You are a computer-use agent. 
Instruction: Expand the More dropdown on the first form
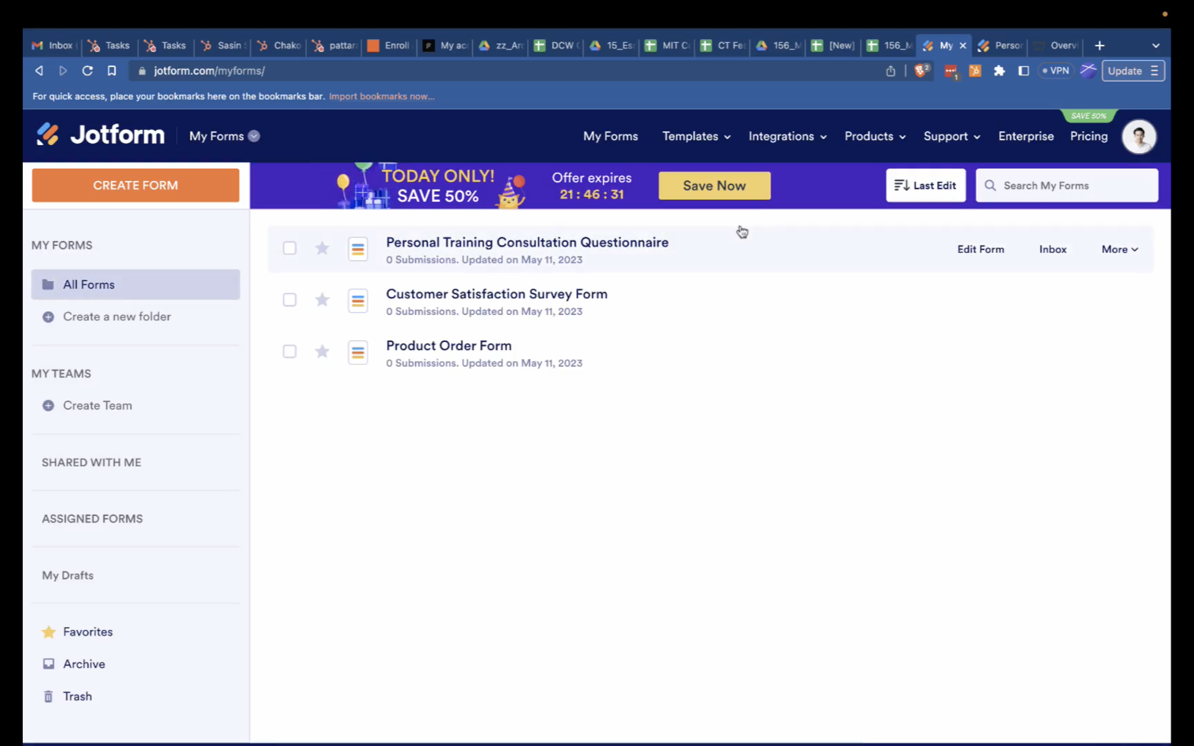click(x=1119, y=250)
